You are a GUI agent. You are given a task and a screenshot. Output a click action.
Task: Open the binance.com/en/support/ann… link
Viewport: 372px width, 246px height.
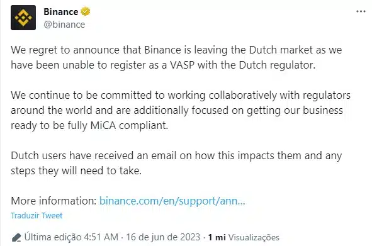click(172, 201)
